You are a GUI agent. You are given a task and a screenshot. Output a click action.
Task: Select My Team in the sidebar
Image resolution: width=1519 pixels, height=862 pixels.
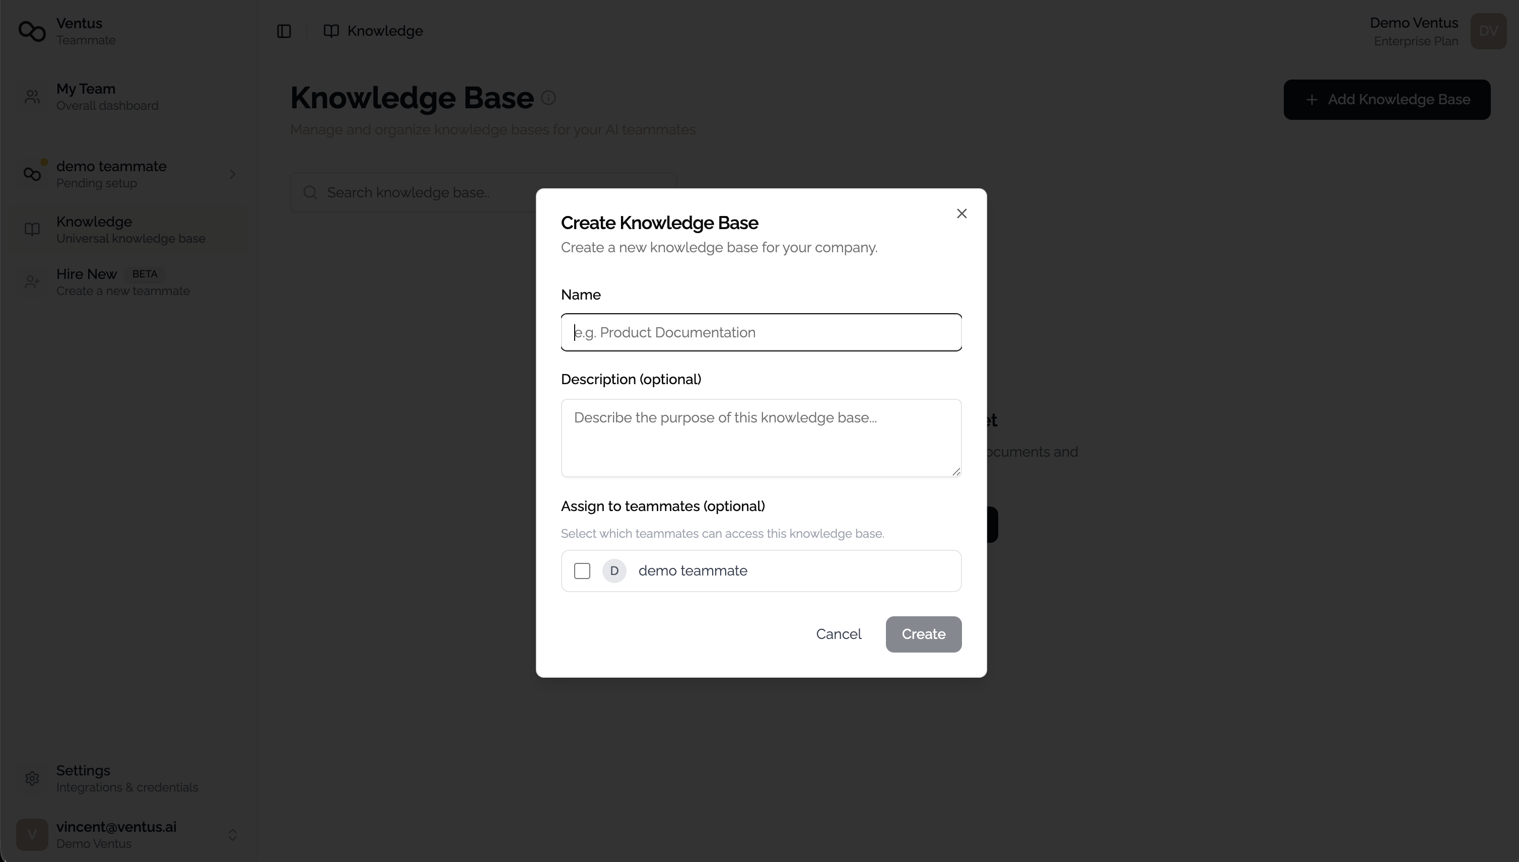point(108,97)
